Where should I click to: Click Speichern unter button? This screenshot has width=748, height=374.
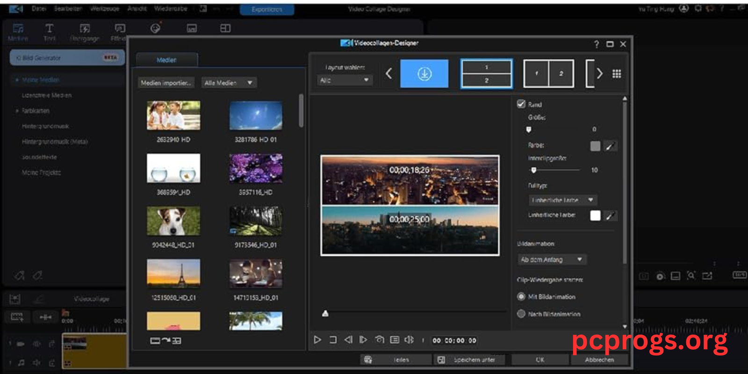click(470, 360)
